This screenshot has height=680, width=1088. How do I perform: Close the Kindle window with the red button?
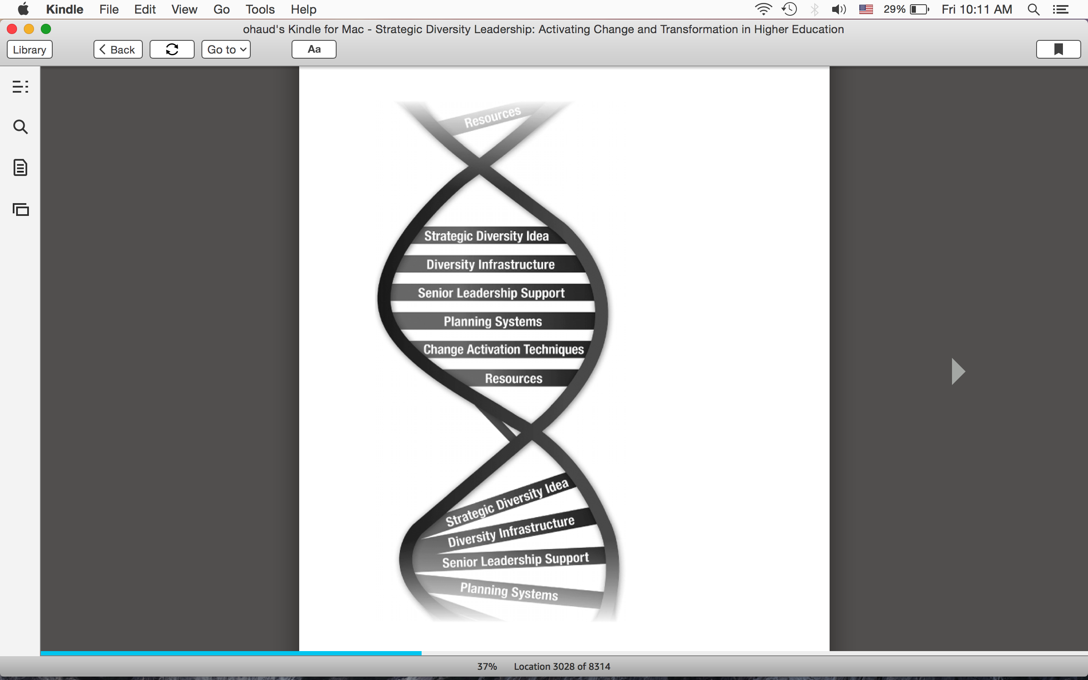click(12, 29)
